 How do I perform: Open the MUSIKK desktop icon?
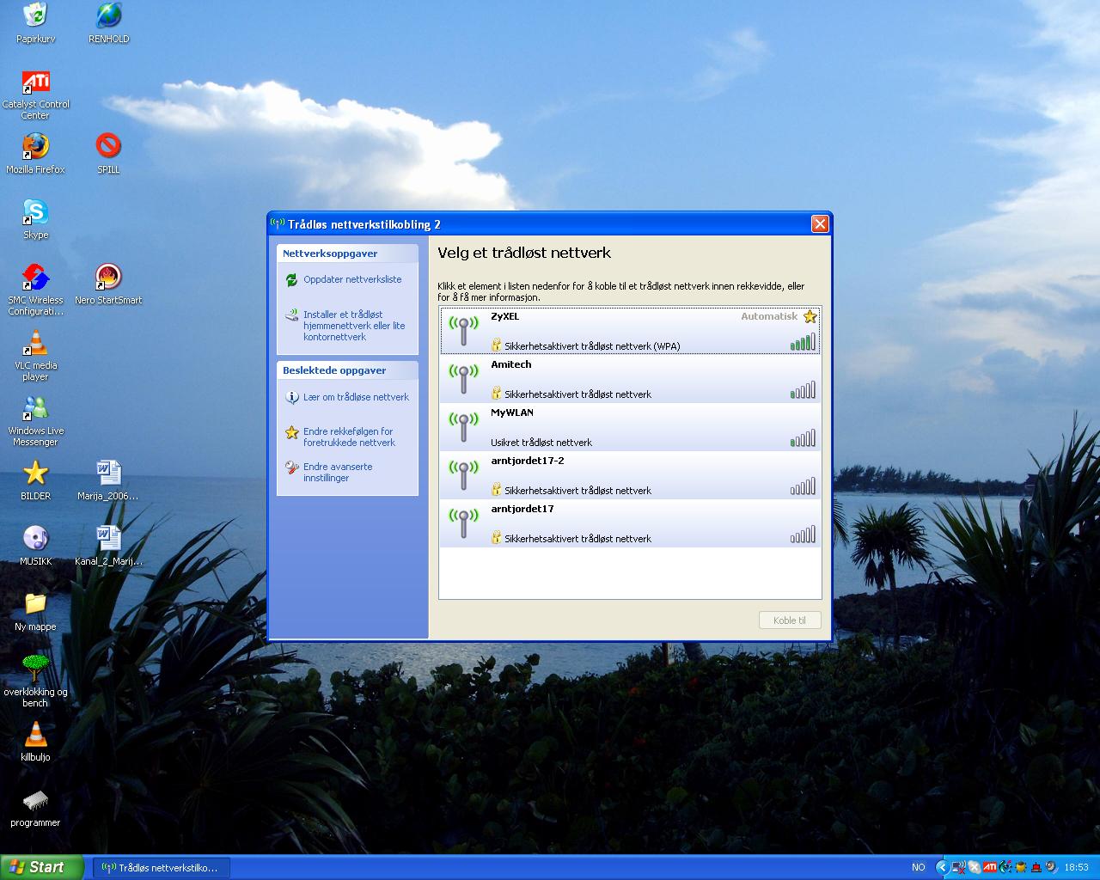pyautogui.click(x=35, y=546)
